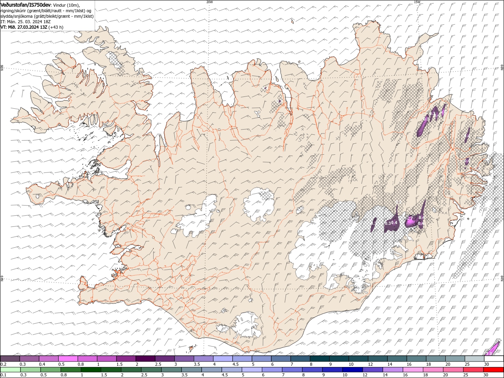Click the 15W longitude label at top

[417, 2]
